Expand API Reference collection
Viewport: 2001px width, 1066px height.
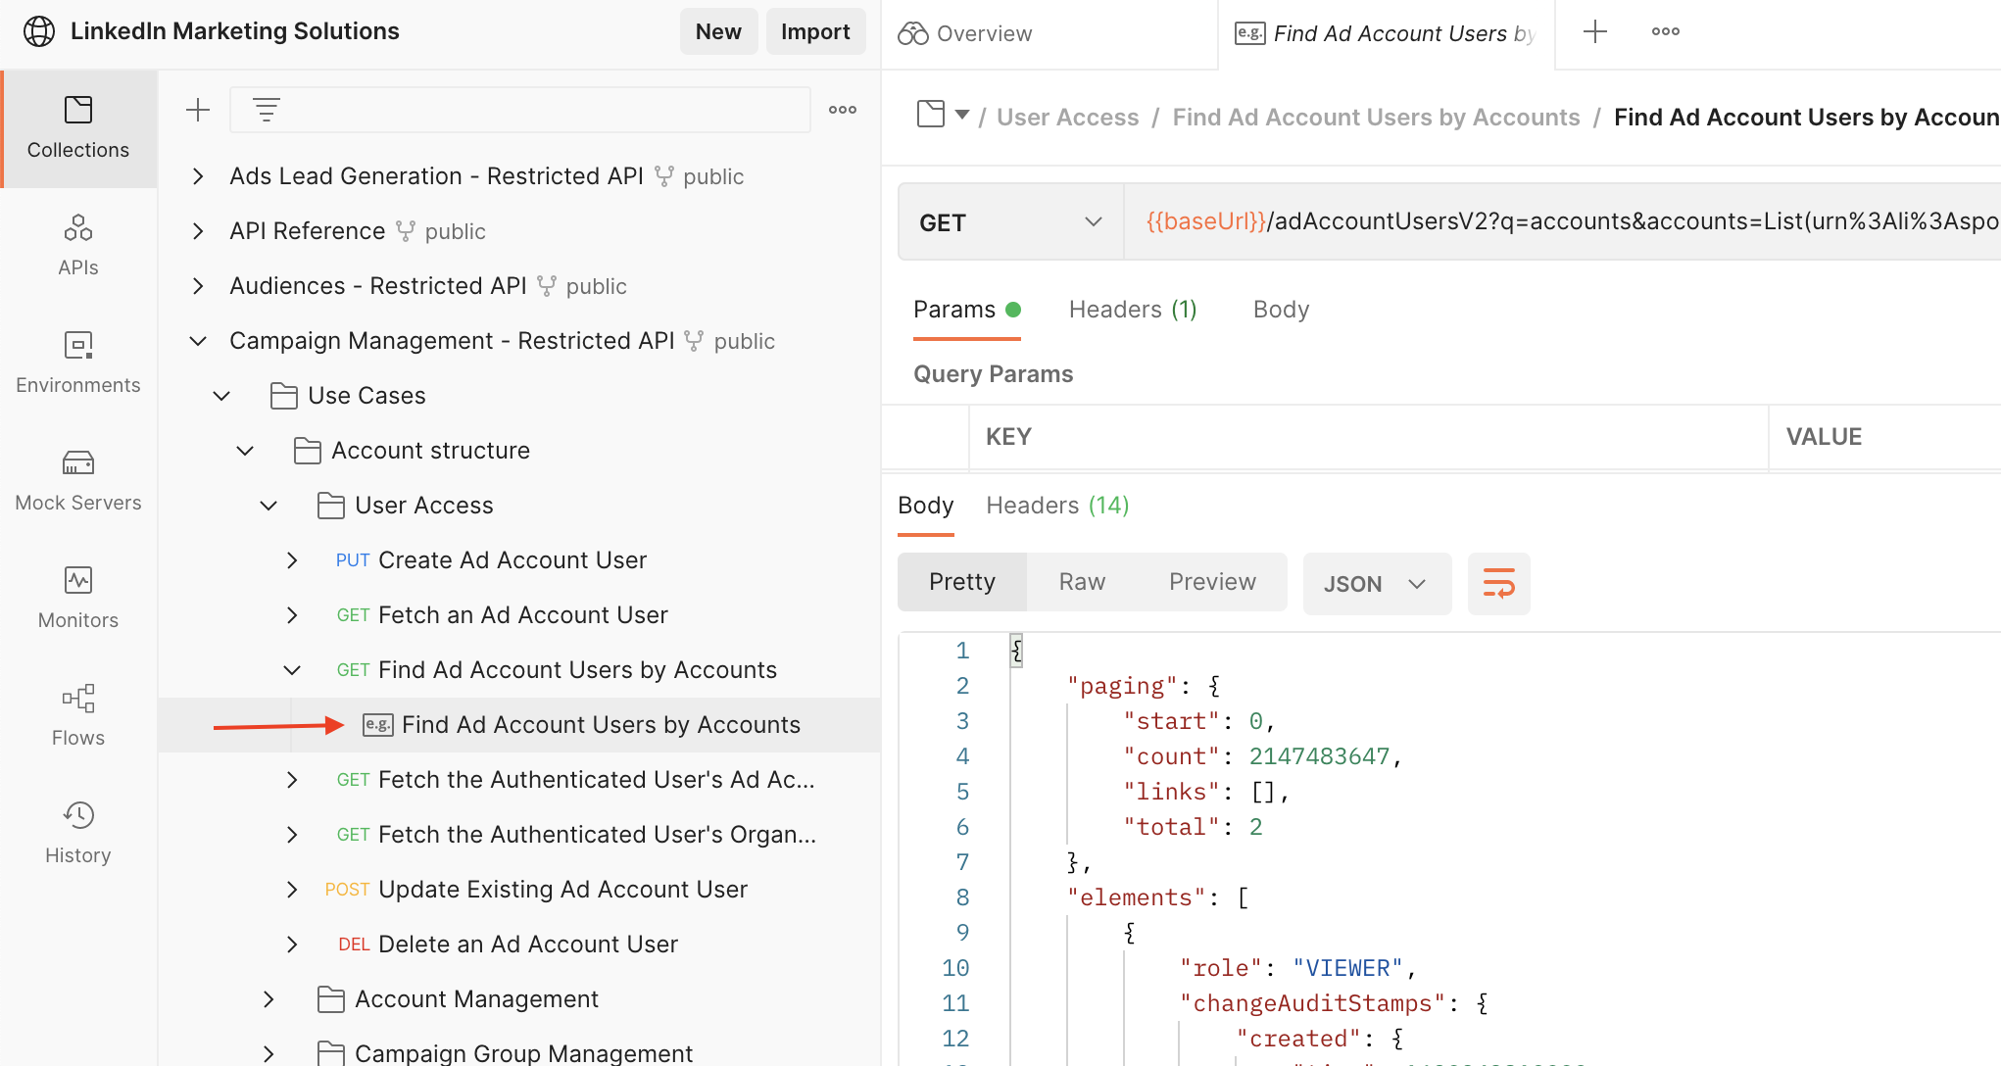(x=198, y=231)
